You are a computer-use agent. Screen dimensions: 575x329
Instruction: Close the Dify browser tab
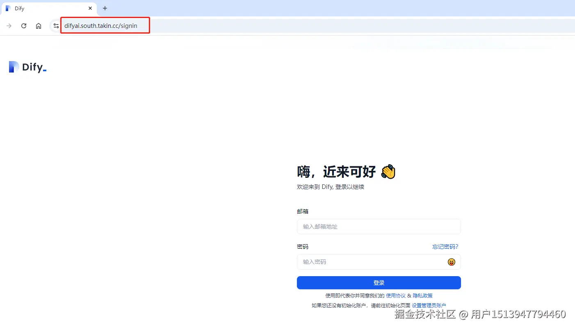90,8
